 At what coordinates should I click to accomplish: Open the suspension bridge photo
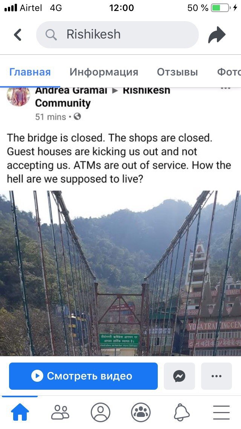coord(120,273)
